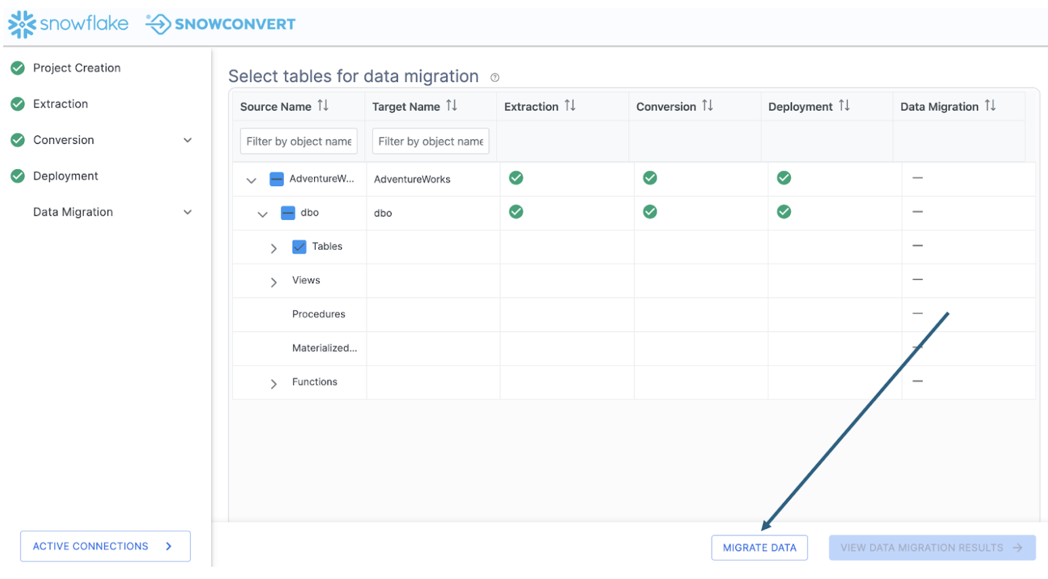Click the green checkmark beside Extraction
The image size is (1048, 579).
click(x=18, y=103)
